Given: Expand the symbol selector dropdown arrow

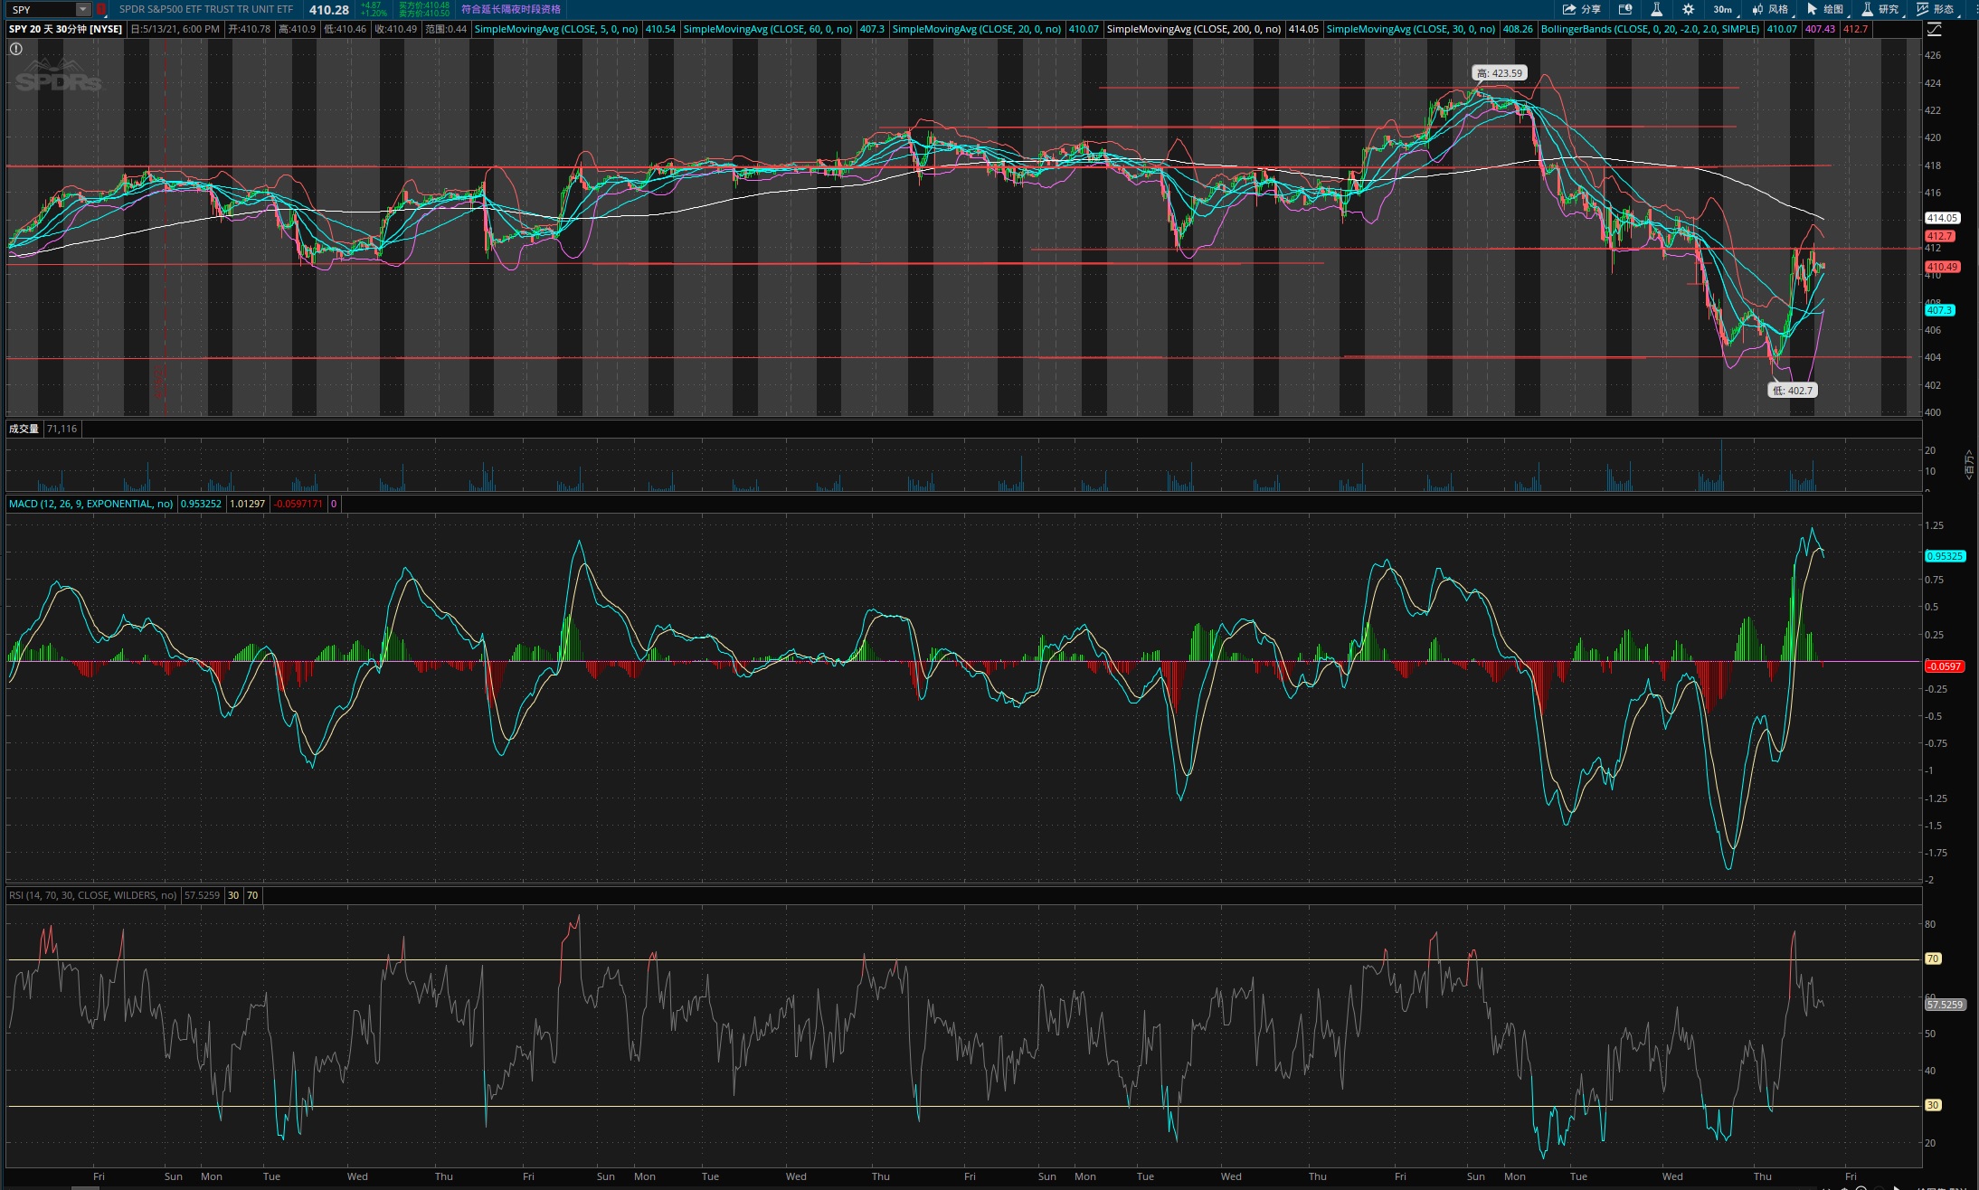Looking at the screenshot, I should [82, 9].
